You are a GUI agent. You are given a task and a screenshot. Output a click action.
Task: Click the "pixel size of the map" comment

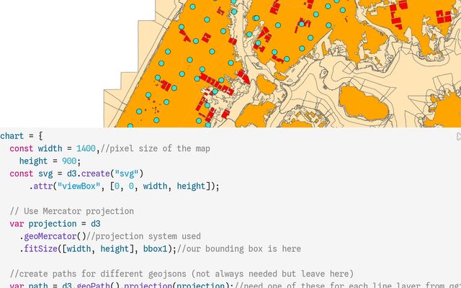(156, 148)
